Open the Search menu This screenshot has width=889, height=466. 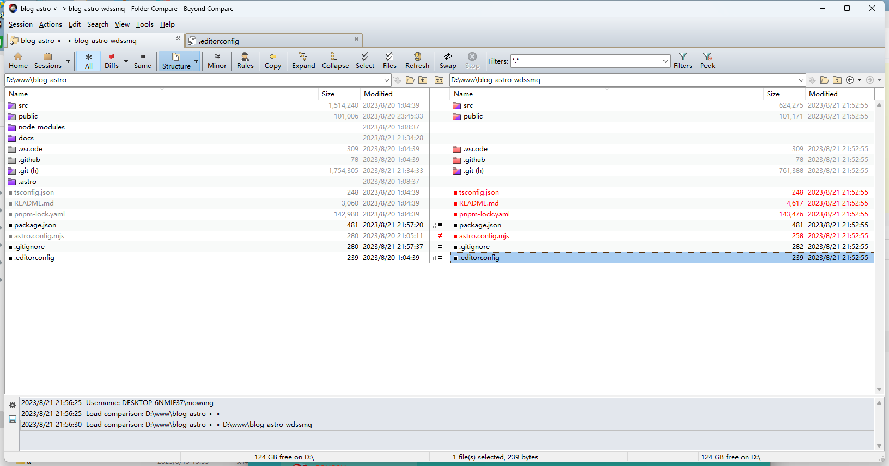coord(98,24)
